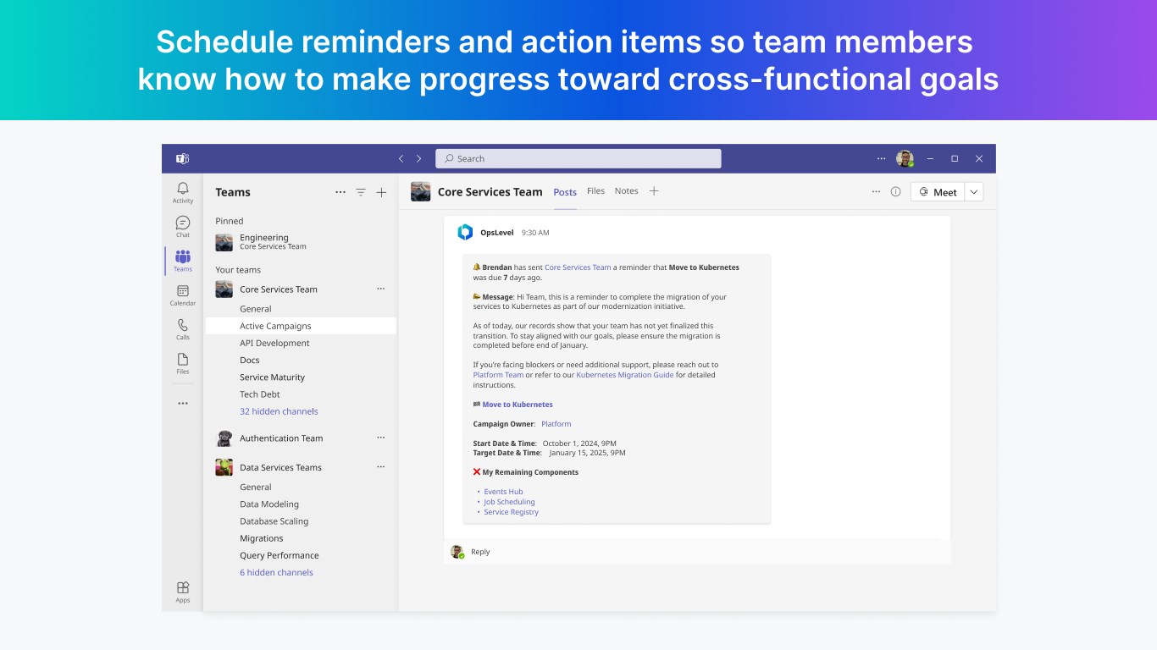Switch to the Files tab

(x=596, y=191)
